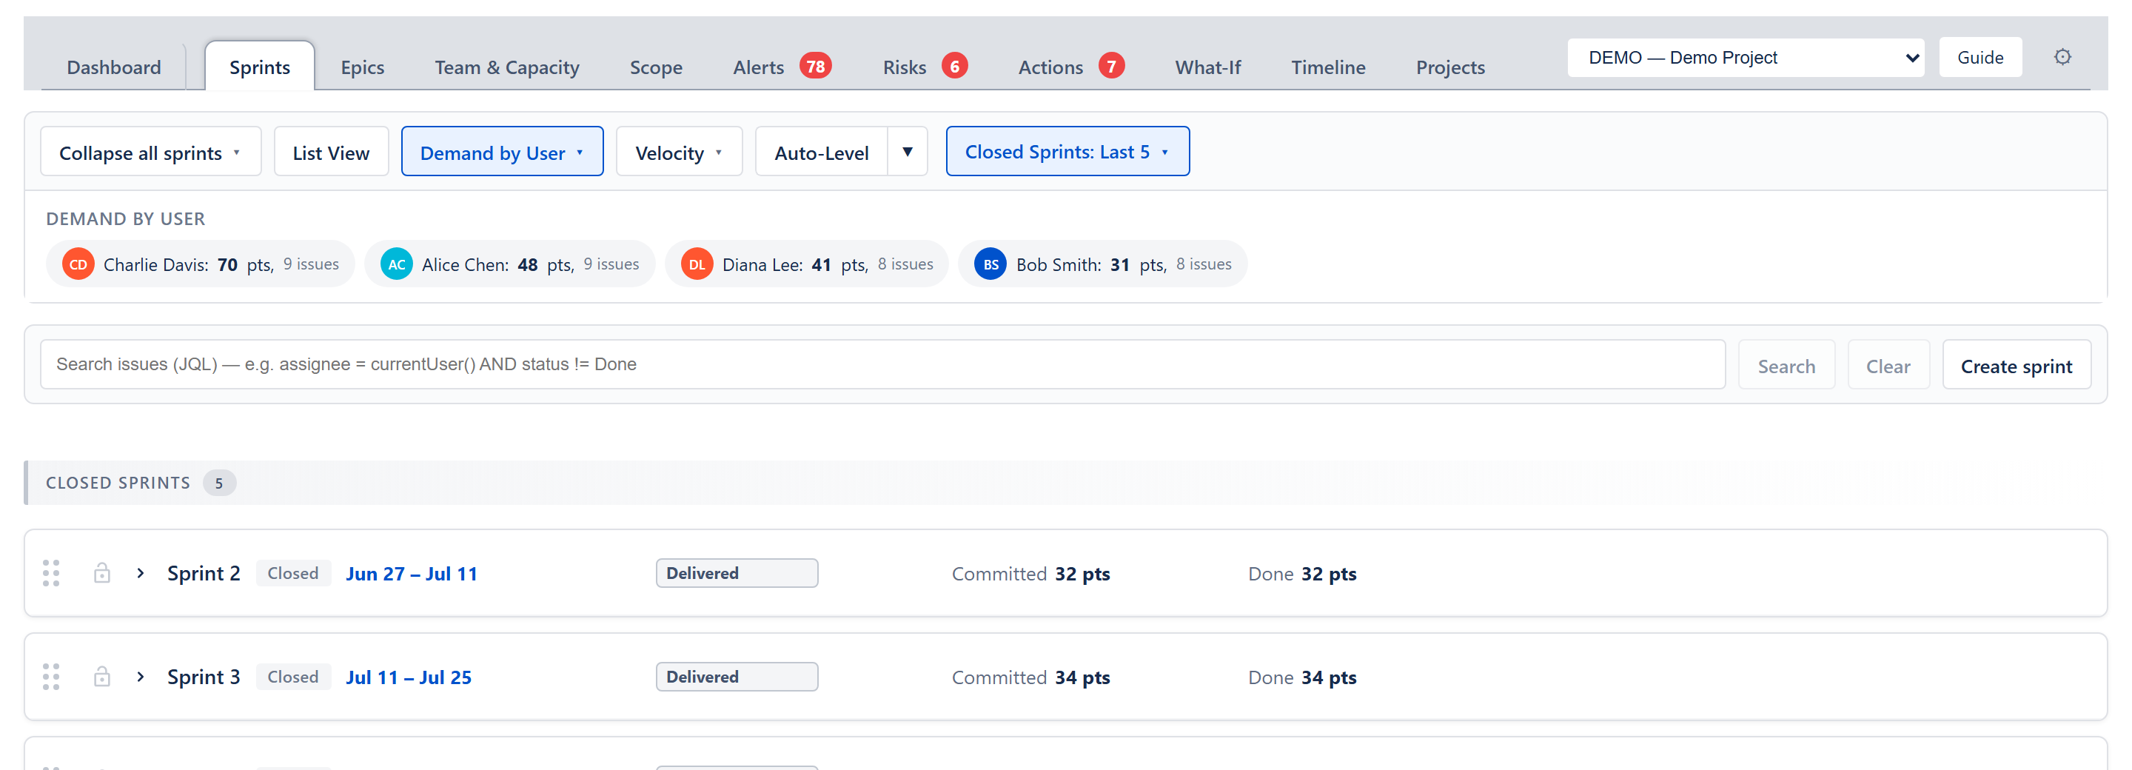2132x770 pixels.
Task: Open Demand by User dropdown
Action: 503,152
